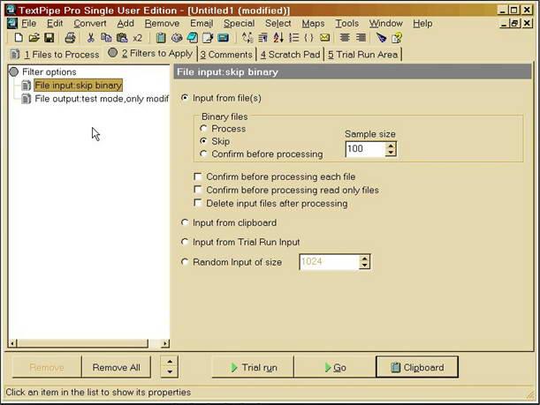
Task: Choose Skip for binary files
Action: (x=203, y=141)
